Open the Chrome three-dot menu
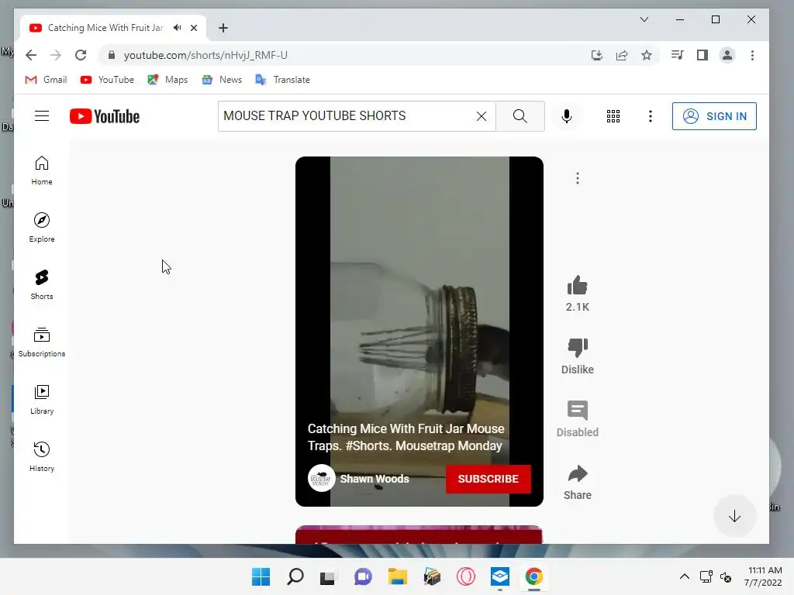This screenshot has height=595, width=794. coord(752,55)
